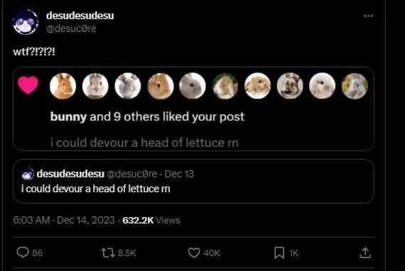Like the post with heart icon
The width and height of the screenshot is (405, 271).
pos(194,253)
